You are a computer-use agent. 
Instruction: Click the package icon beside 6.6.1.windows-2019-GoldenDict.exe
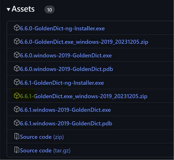pyautogui.click(x=17, y=109)
